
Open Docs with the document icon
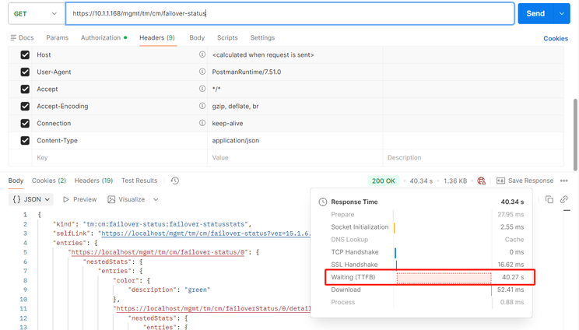pyautogui.click(x=13, y=37)
